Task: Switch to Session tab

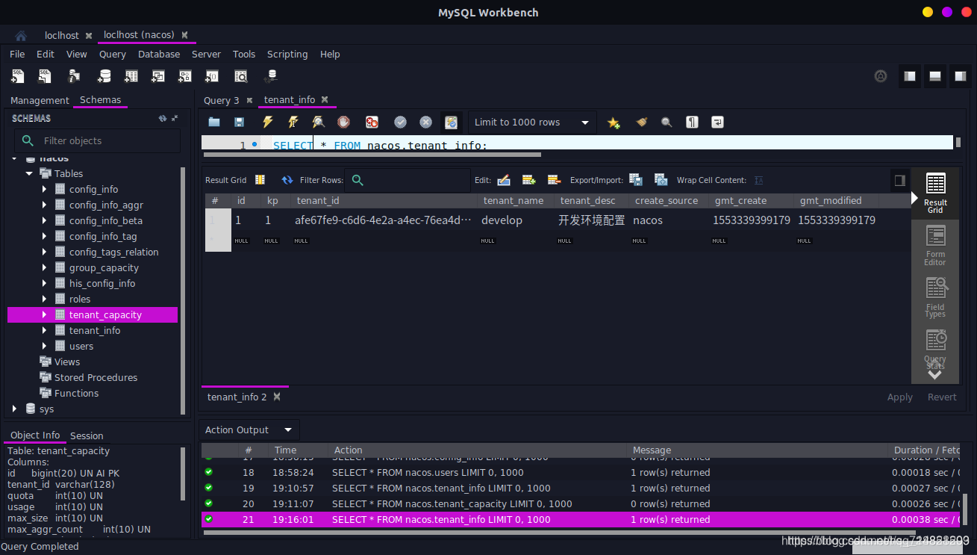Action: click(x=87, y=435)
